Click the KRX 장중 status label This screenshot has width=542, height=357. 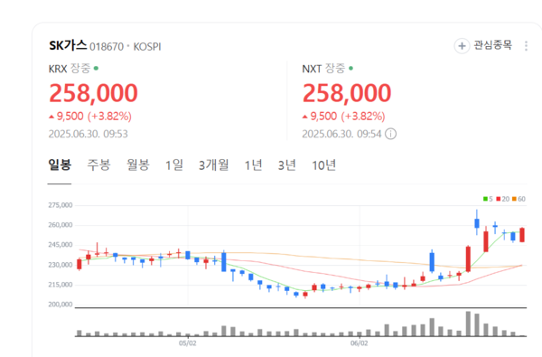(80, 69)
